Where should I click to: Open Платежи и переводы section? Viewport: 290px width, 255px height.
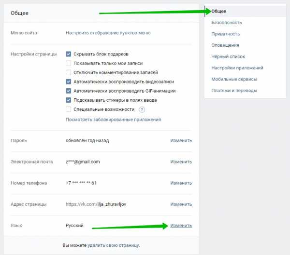234,91
